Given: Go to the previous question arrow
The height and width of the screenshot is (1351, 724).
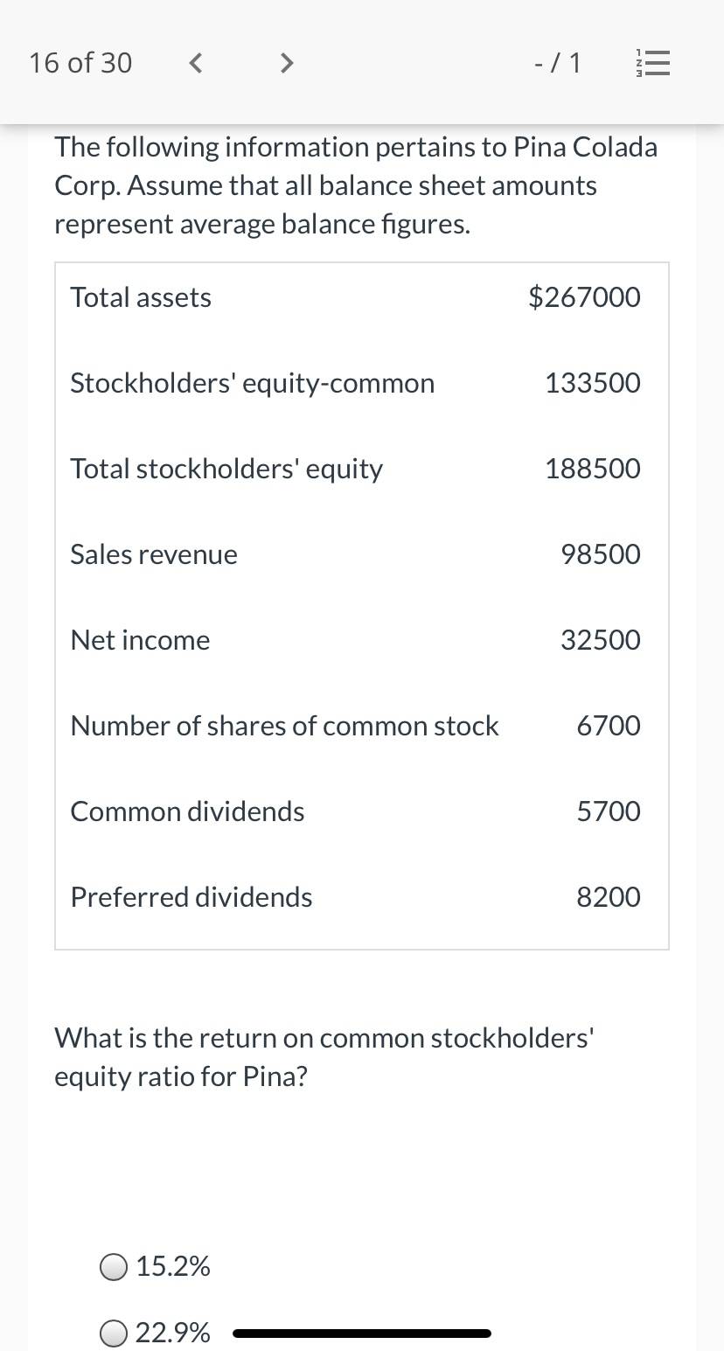Looking at the screenshot, I should pos(197,63).
